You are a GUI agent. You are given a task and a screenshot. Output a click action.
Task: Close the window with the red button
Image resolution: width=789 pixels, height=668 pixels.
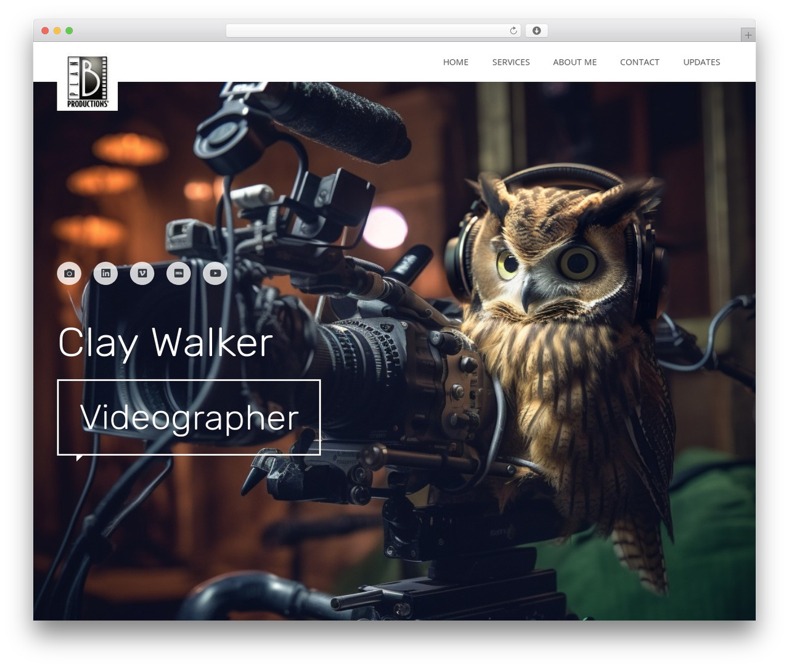pyautogui.click(x=45, y=31)
